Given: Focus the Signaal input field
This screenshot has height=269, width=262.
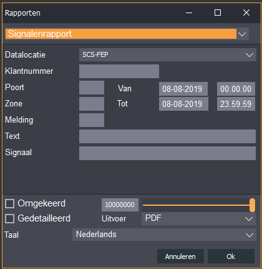Looking at the screenshot, I should 167,153.
